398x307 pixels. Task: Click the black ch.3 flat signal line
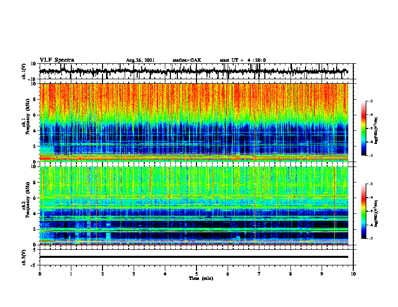coord(194,257)
